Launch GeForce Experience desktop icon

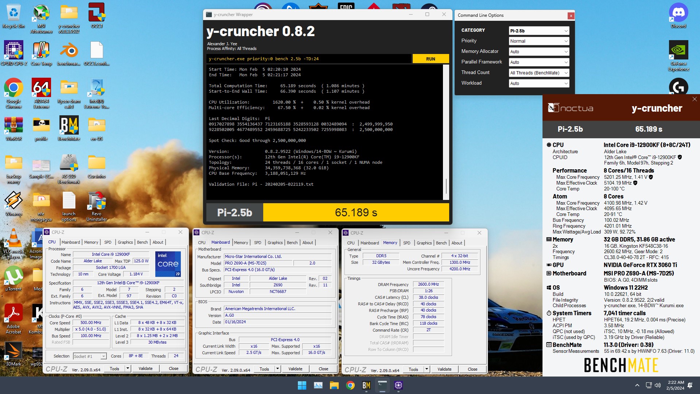pos(678,55)
